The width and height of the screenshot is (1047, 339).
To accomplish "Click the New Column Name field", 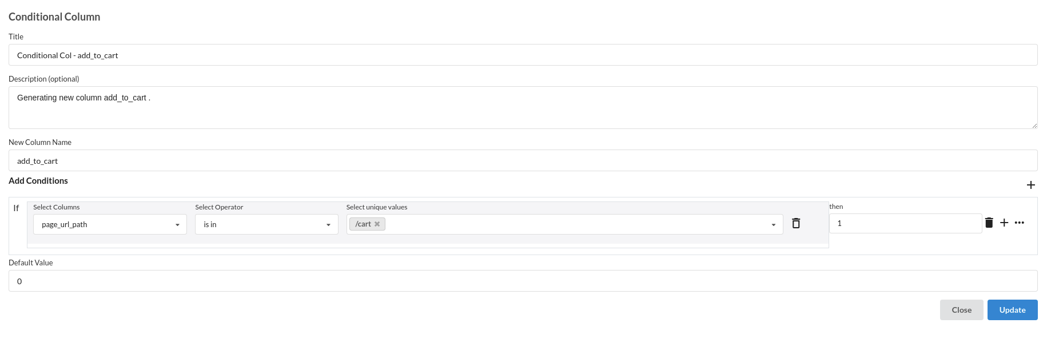I will tap(523, 160).
